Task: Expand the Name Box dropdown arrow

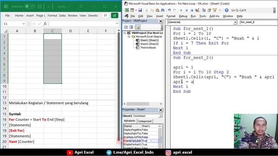Action: click(x=23, y=24)
